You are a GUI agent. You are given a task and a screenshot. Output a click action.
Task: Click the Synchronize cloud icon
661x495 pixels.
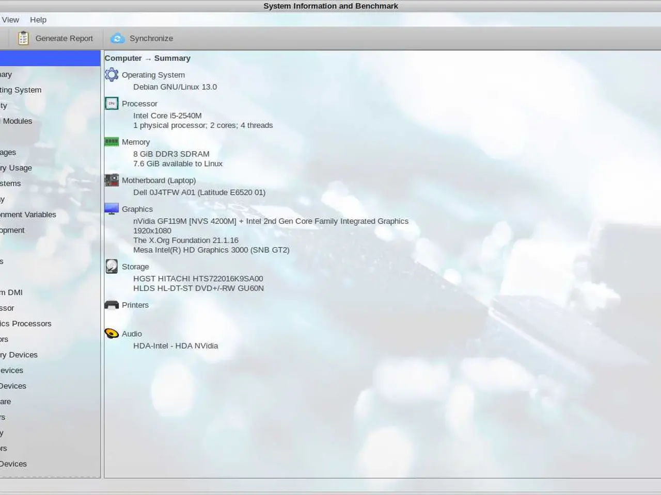(x=118, y=38)
